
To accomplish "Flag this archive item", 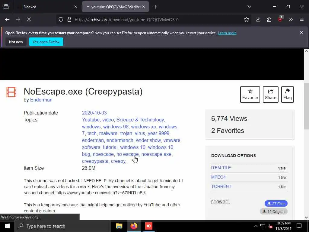I will point(288,95).
